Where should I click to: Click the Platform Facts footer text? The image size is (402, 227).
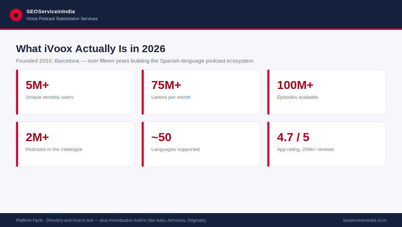click(111, 220)
